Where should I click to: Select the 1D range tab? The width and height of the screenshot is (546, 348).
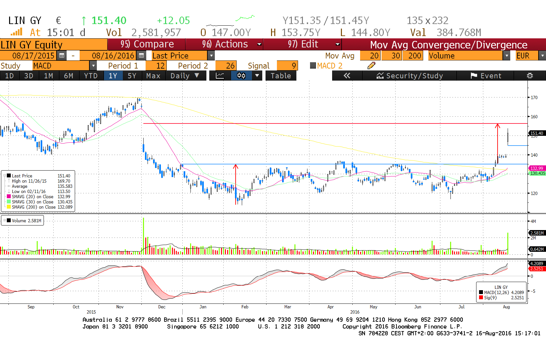[9, 76]
